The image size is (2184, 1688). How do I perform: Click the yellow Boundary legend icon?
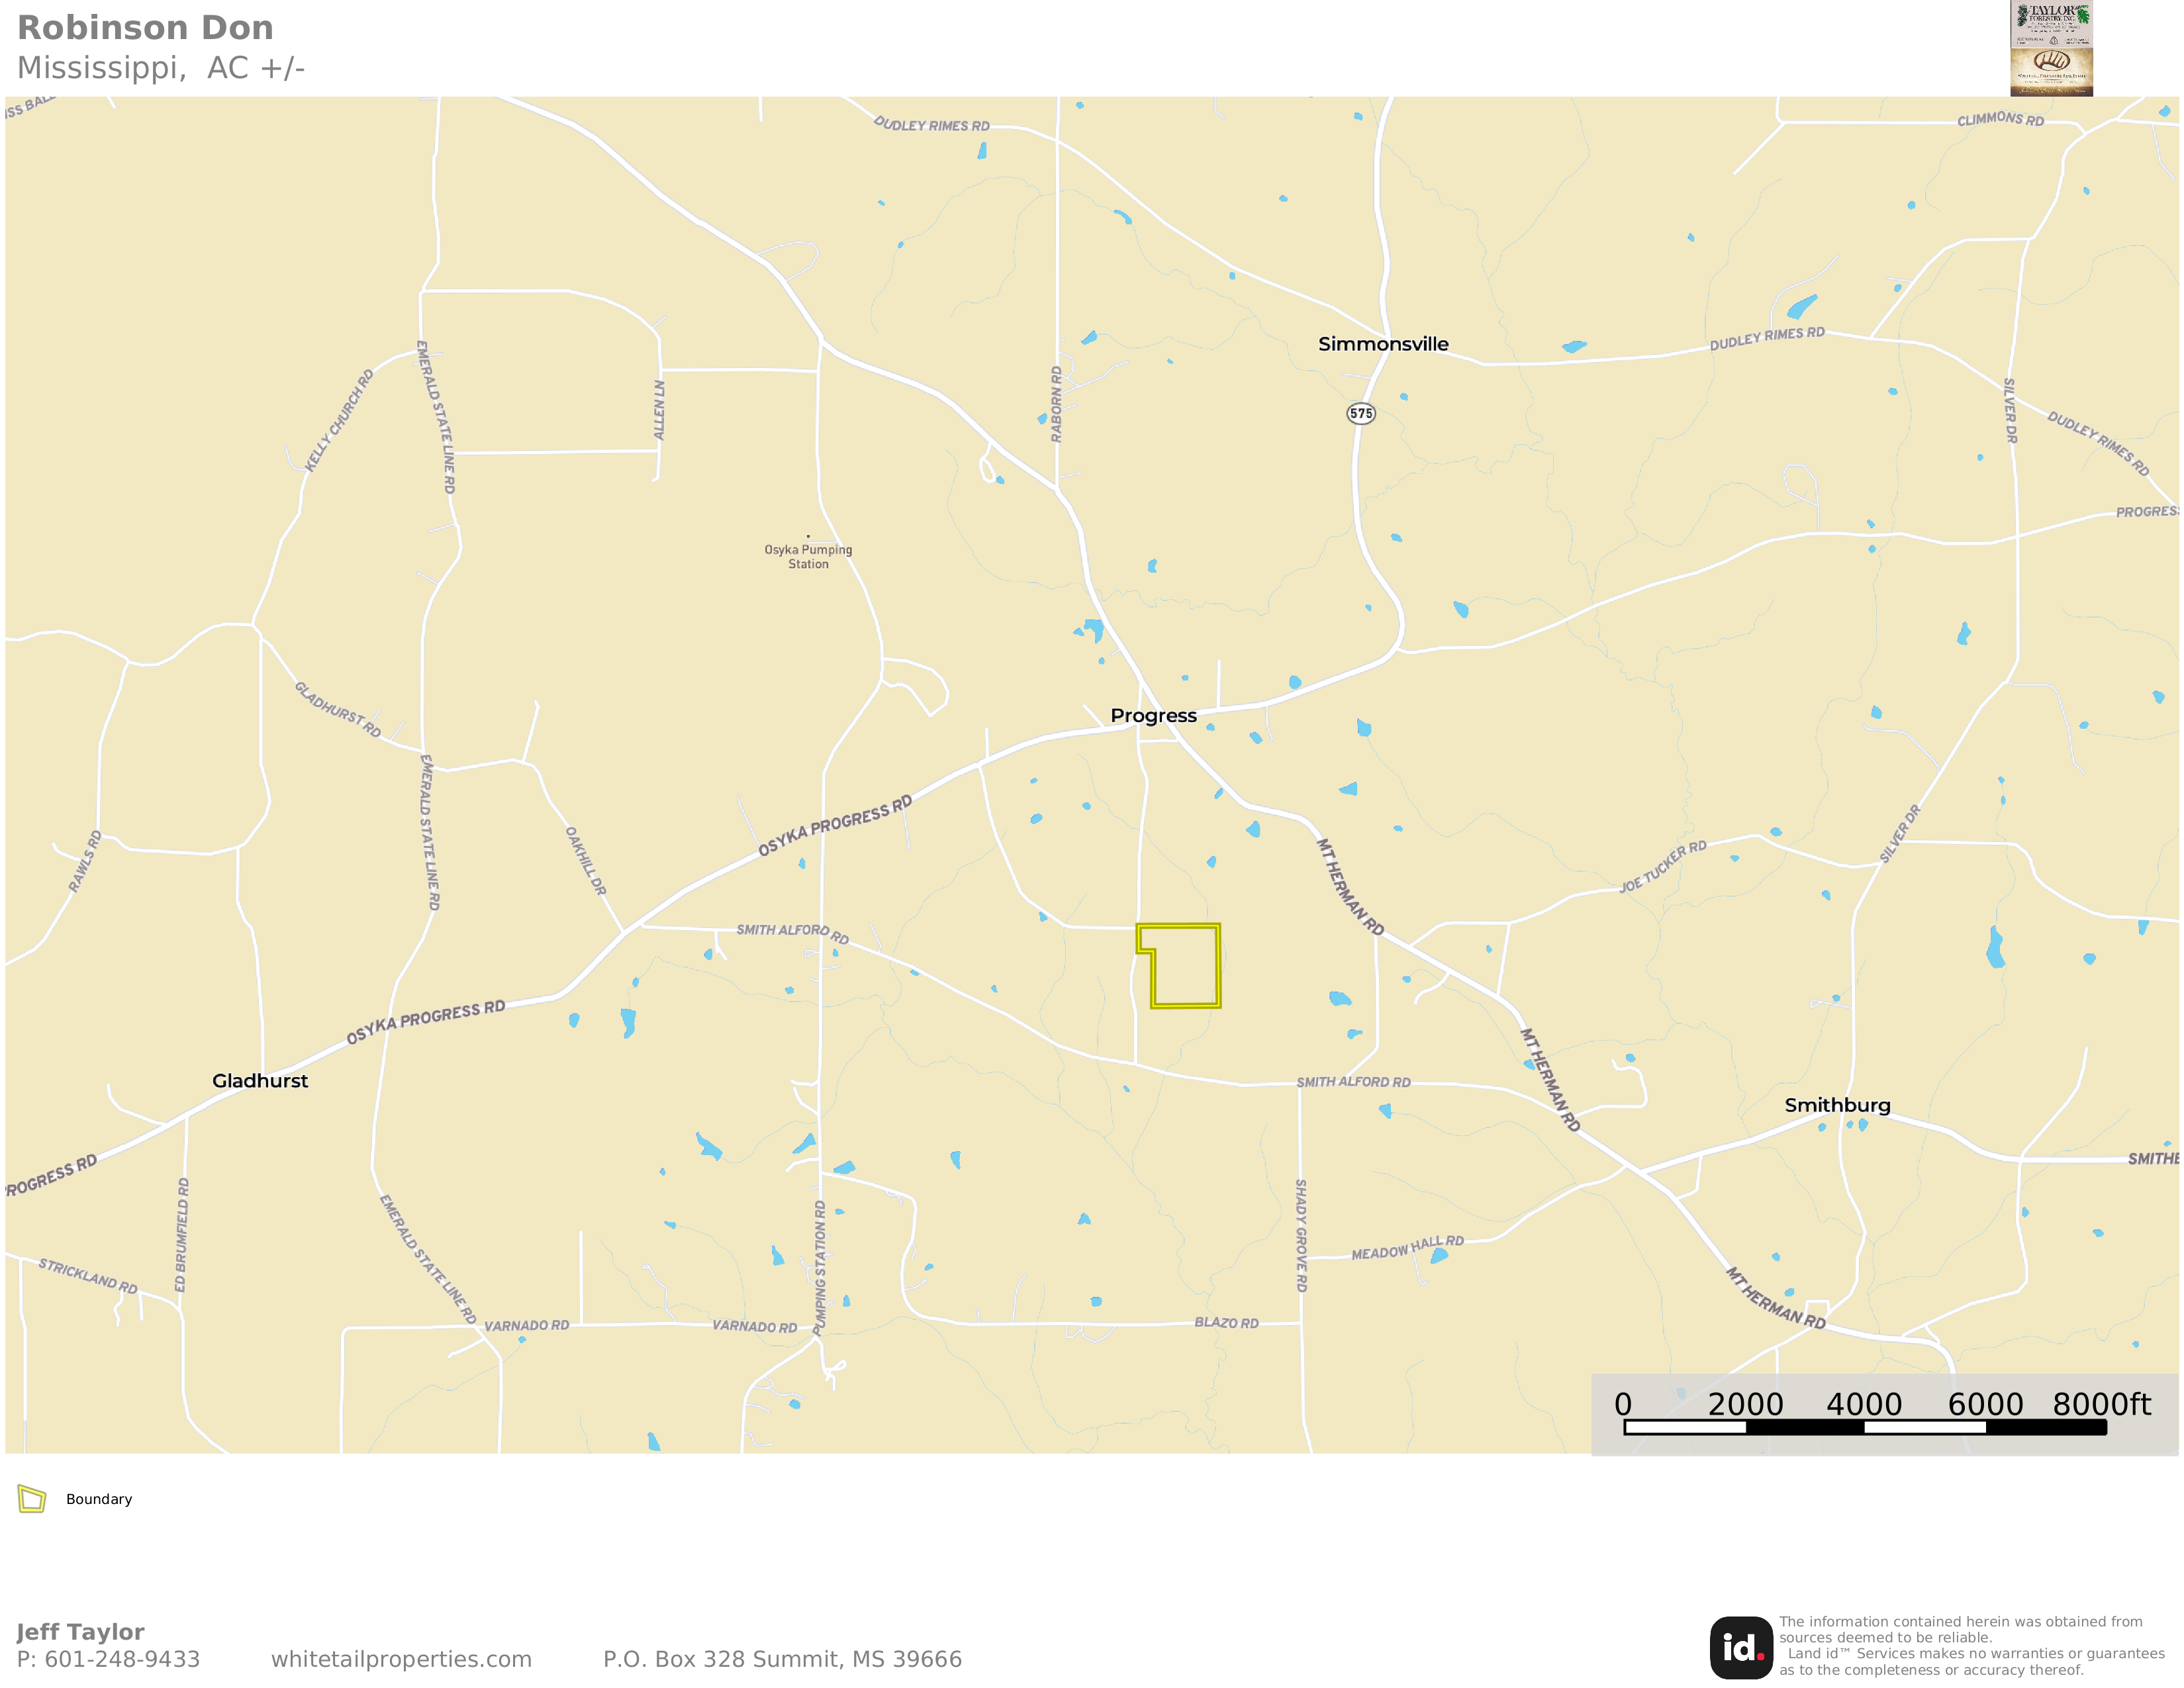coord(32,1498)
